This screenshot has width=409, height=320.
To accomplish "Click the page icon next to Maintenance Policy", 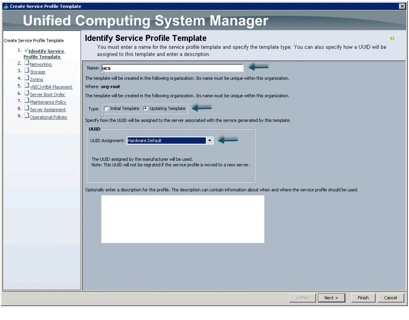I will [27, 100].
